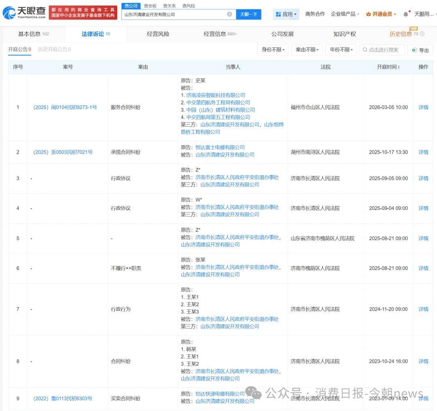Open 中交第四航务工程局有限公司 link

pos(218,102)
